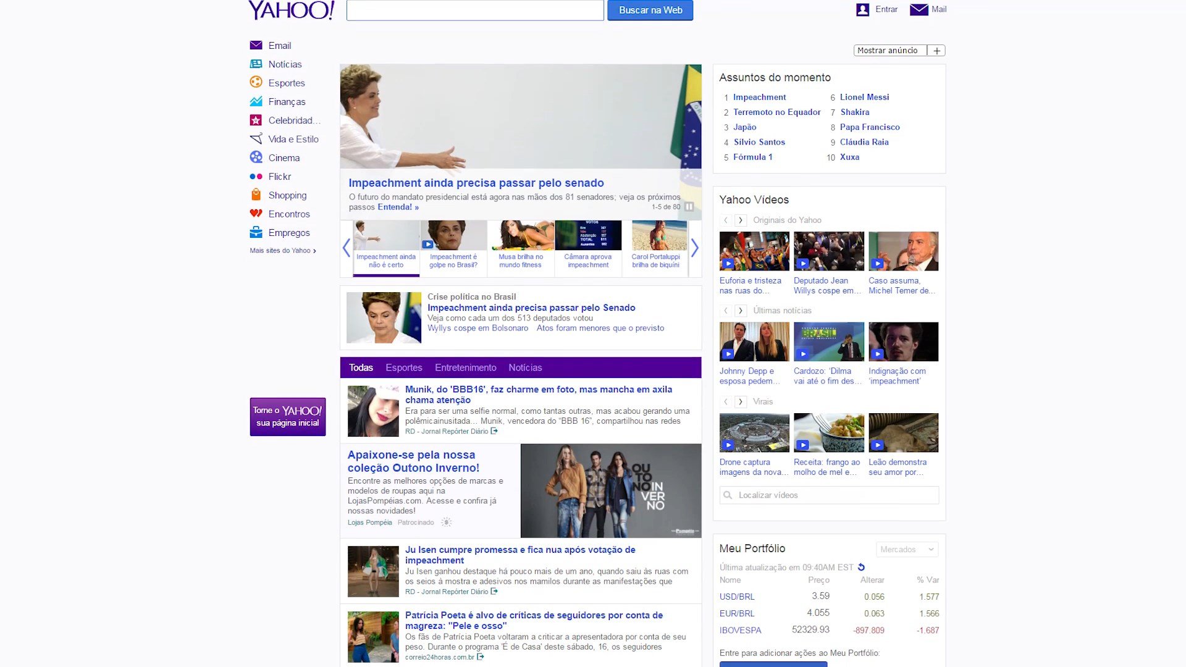
Task: Open the Notícias newspaper icon
Action: click(x=256, y=64)
